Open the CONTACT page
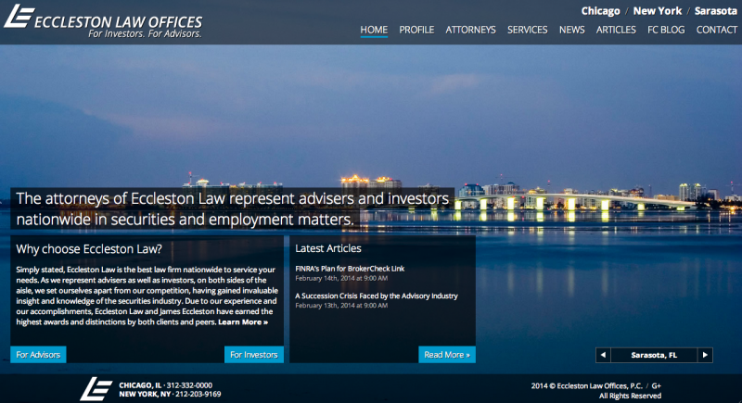Image resolution: width=742 pixels, height=403 pixels. [716, 30]
